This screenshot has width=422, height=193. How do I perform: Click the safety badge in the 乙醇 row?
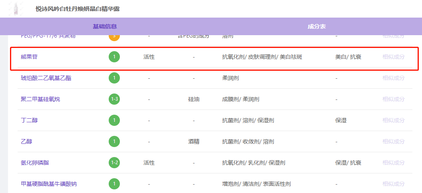pyautogui.click(x=114, y=141)
